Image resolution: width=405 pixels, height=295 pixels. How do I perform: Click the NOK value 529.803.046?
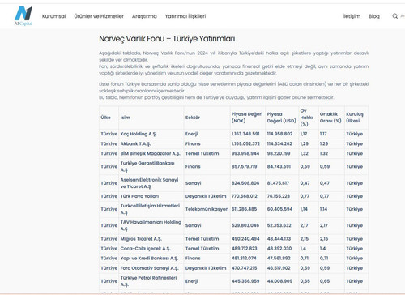245,225
